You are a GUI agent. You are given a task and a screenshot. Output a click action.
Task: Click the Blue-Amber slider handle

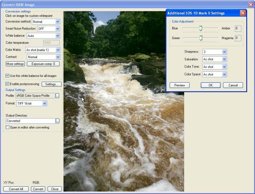click(201, 28)
